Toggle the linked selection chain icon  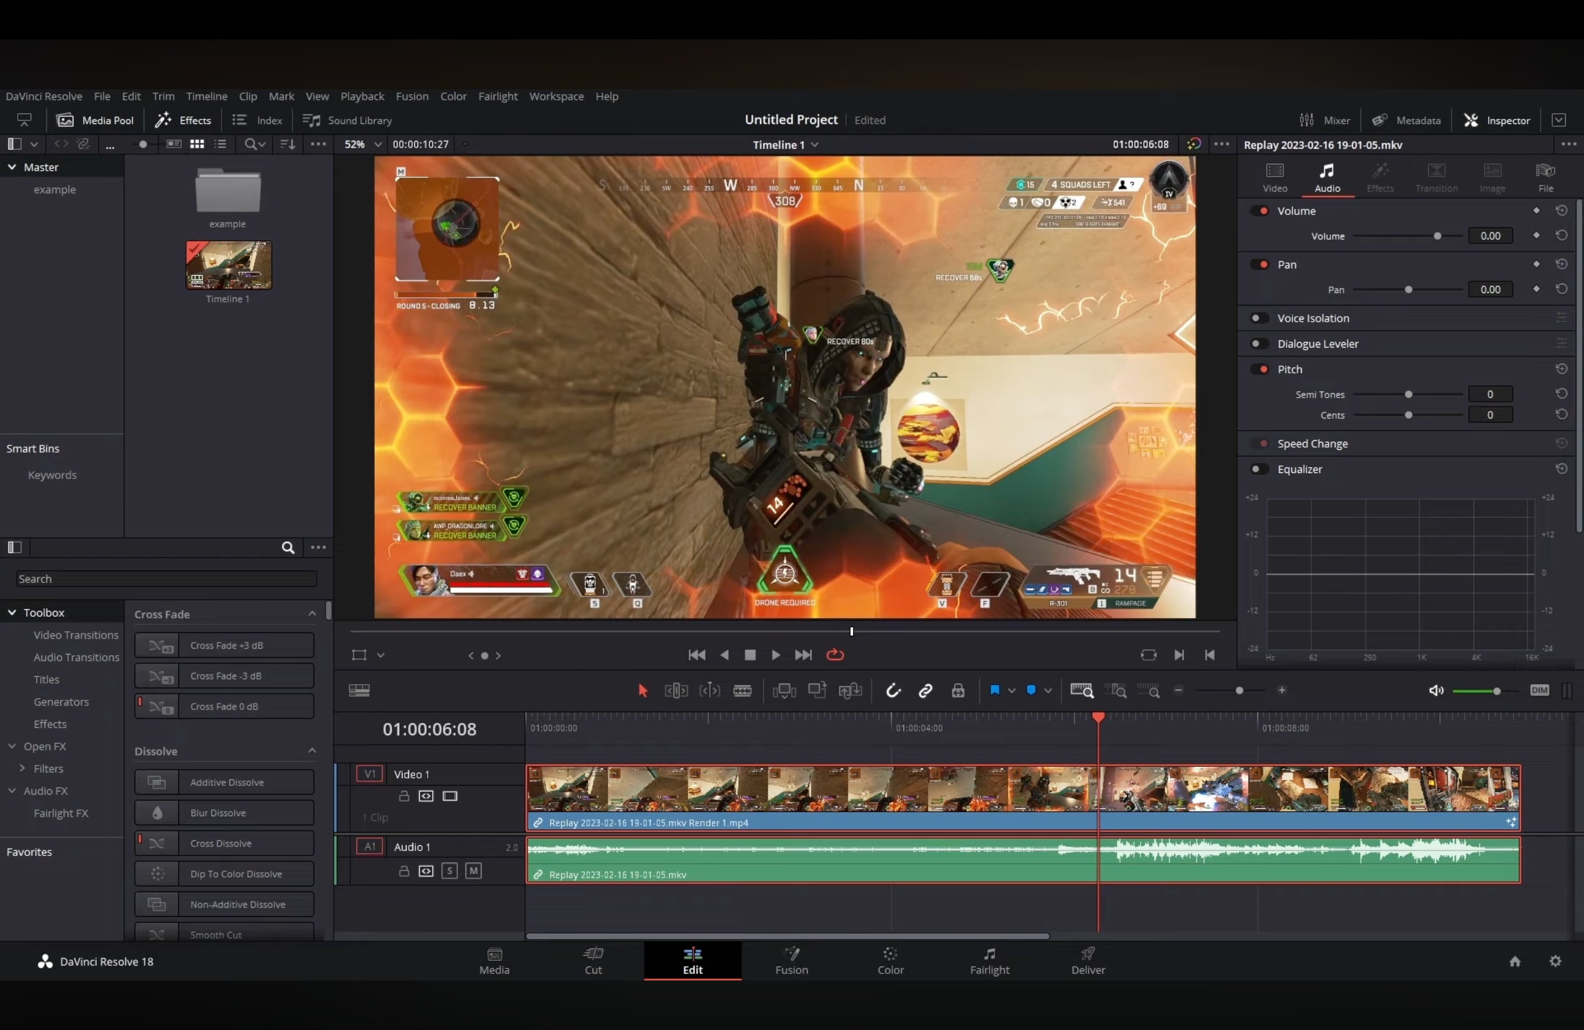pos(925,691)
